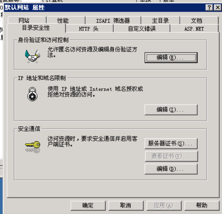Click the 取消 button
Image resolution: width=222 pixels, height=214 pixels.
pos(126,206)
